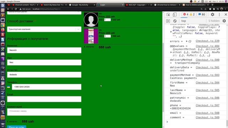The image size is (228, 128).
Task: Click the 5 hidden messages label
Action: click(214, 21)
